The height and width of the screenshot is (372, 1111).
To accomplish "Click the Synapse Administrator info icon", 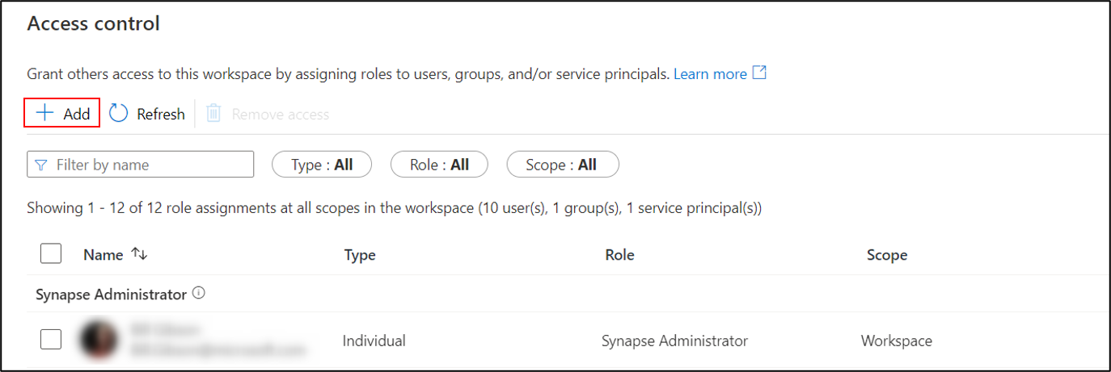I will [199, 294].
